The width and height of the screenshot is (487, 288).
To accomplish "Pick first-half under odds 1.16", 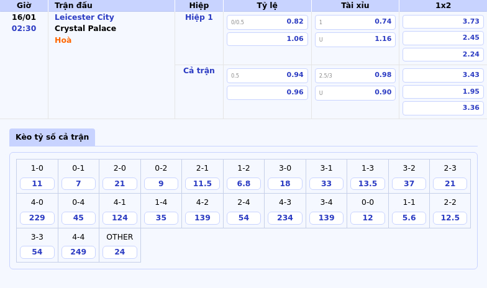I will tap(355, 39).
